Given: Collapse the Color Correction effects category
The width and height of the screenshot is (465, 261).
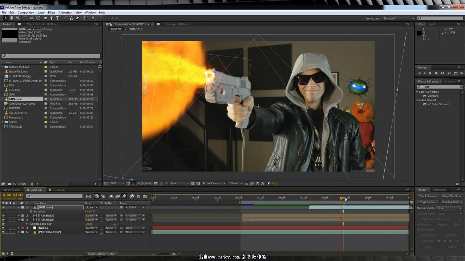Looking at the screenshot, I should (417, 92).
